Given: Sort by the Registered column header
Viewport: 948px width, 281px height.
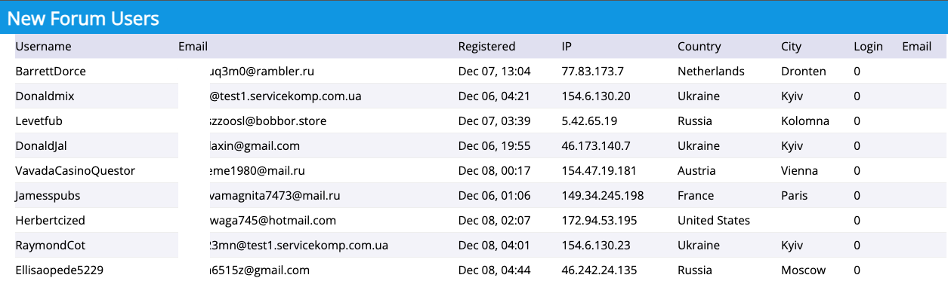Looking at the screenshot, I should tap(486, 47).
